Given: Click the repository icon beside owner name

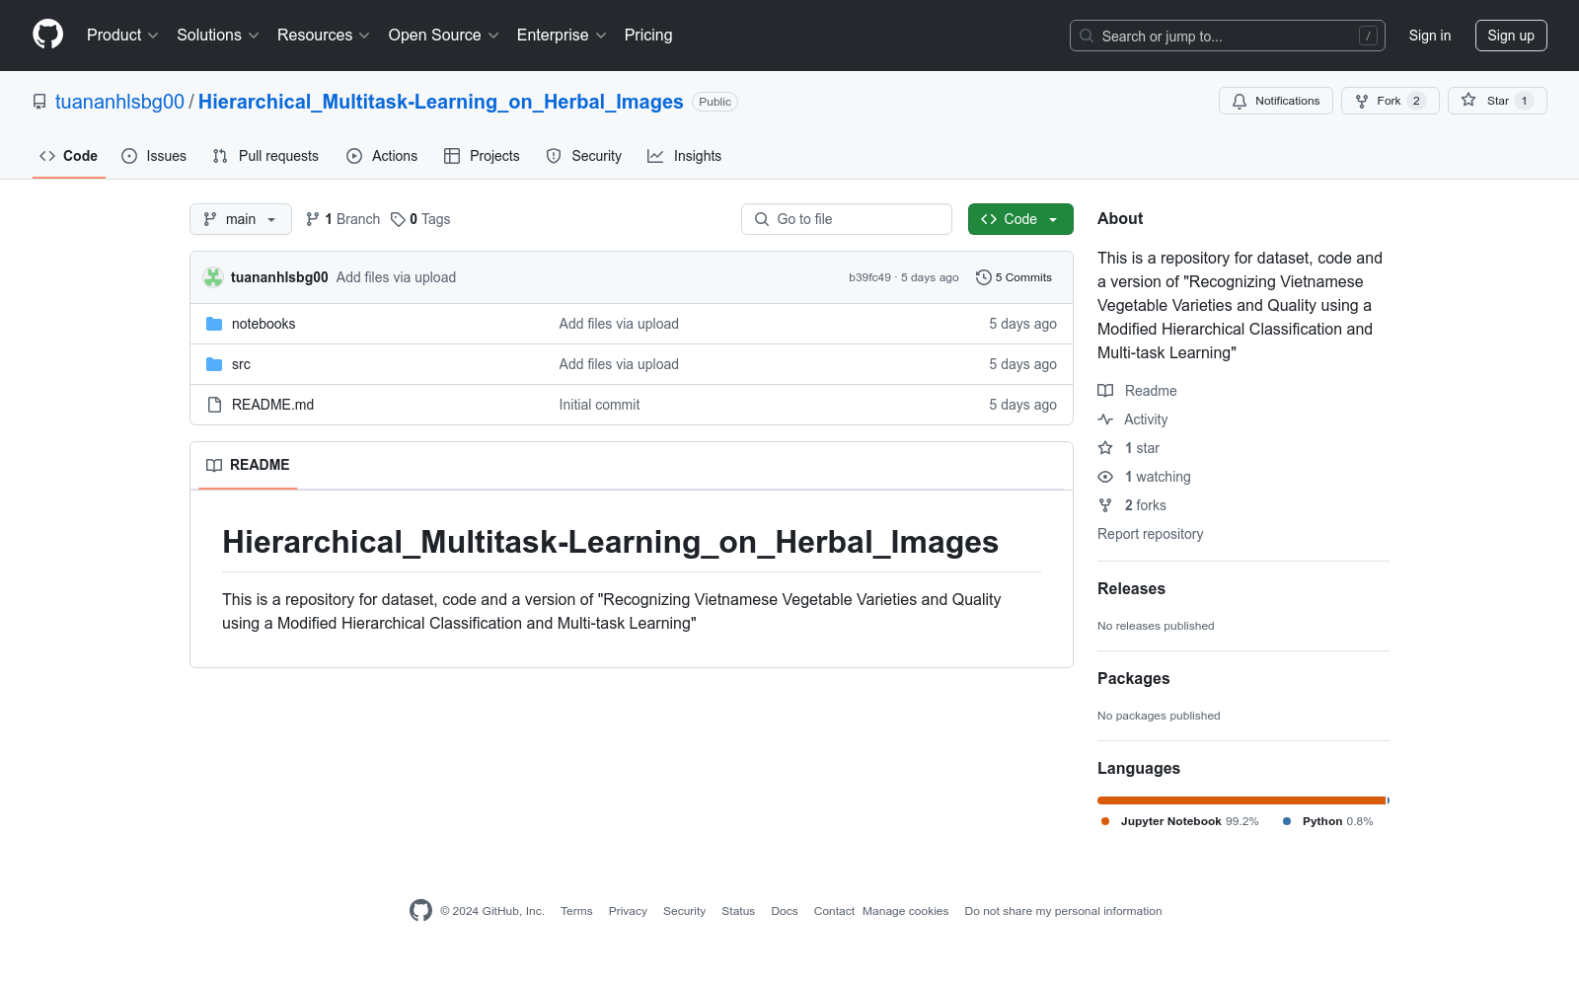Looking at the screenshot, I should [x=39, y=102].
